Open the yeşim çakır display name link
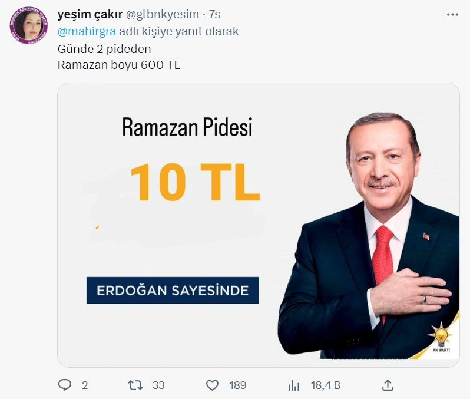The image size is (470, 399). [x=90, y=14]
